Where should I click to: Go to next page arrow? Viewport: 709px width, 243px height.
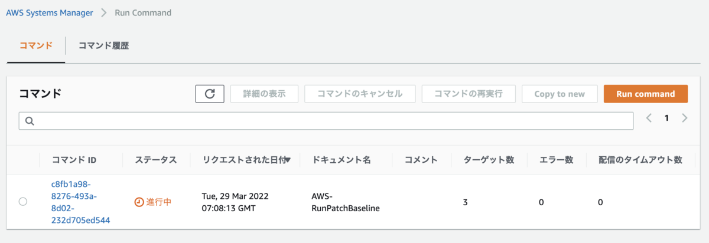click(x=685, y=118)
